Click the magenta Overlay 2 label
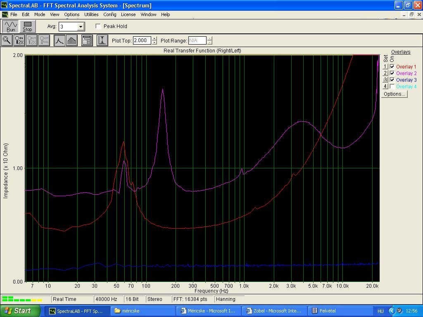The height and width of the screenshot is (317, 423). 406,73
